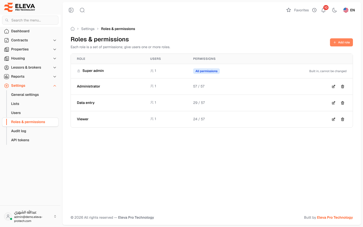The image size is (363, 227).
Task: Expand the Properties menu
Action: pos(30,49)
